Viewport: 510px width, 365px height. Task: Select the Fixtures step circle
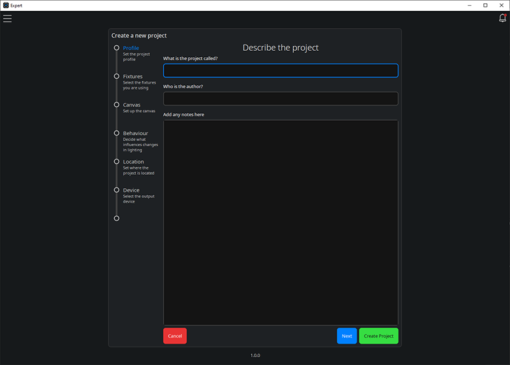[116, 76]
